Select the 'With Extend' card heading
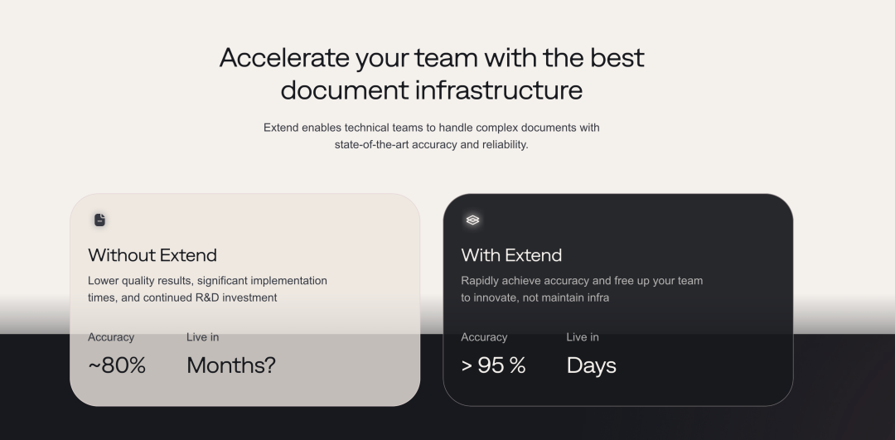Image resolution: width=895 pixels, height=440 pixels. [511, 255]
